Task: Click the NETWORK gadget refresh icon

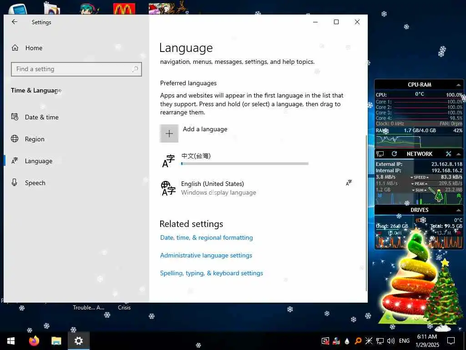Action: (395, 154)
